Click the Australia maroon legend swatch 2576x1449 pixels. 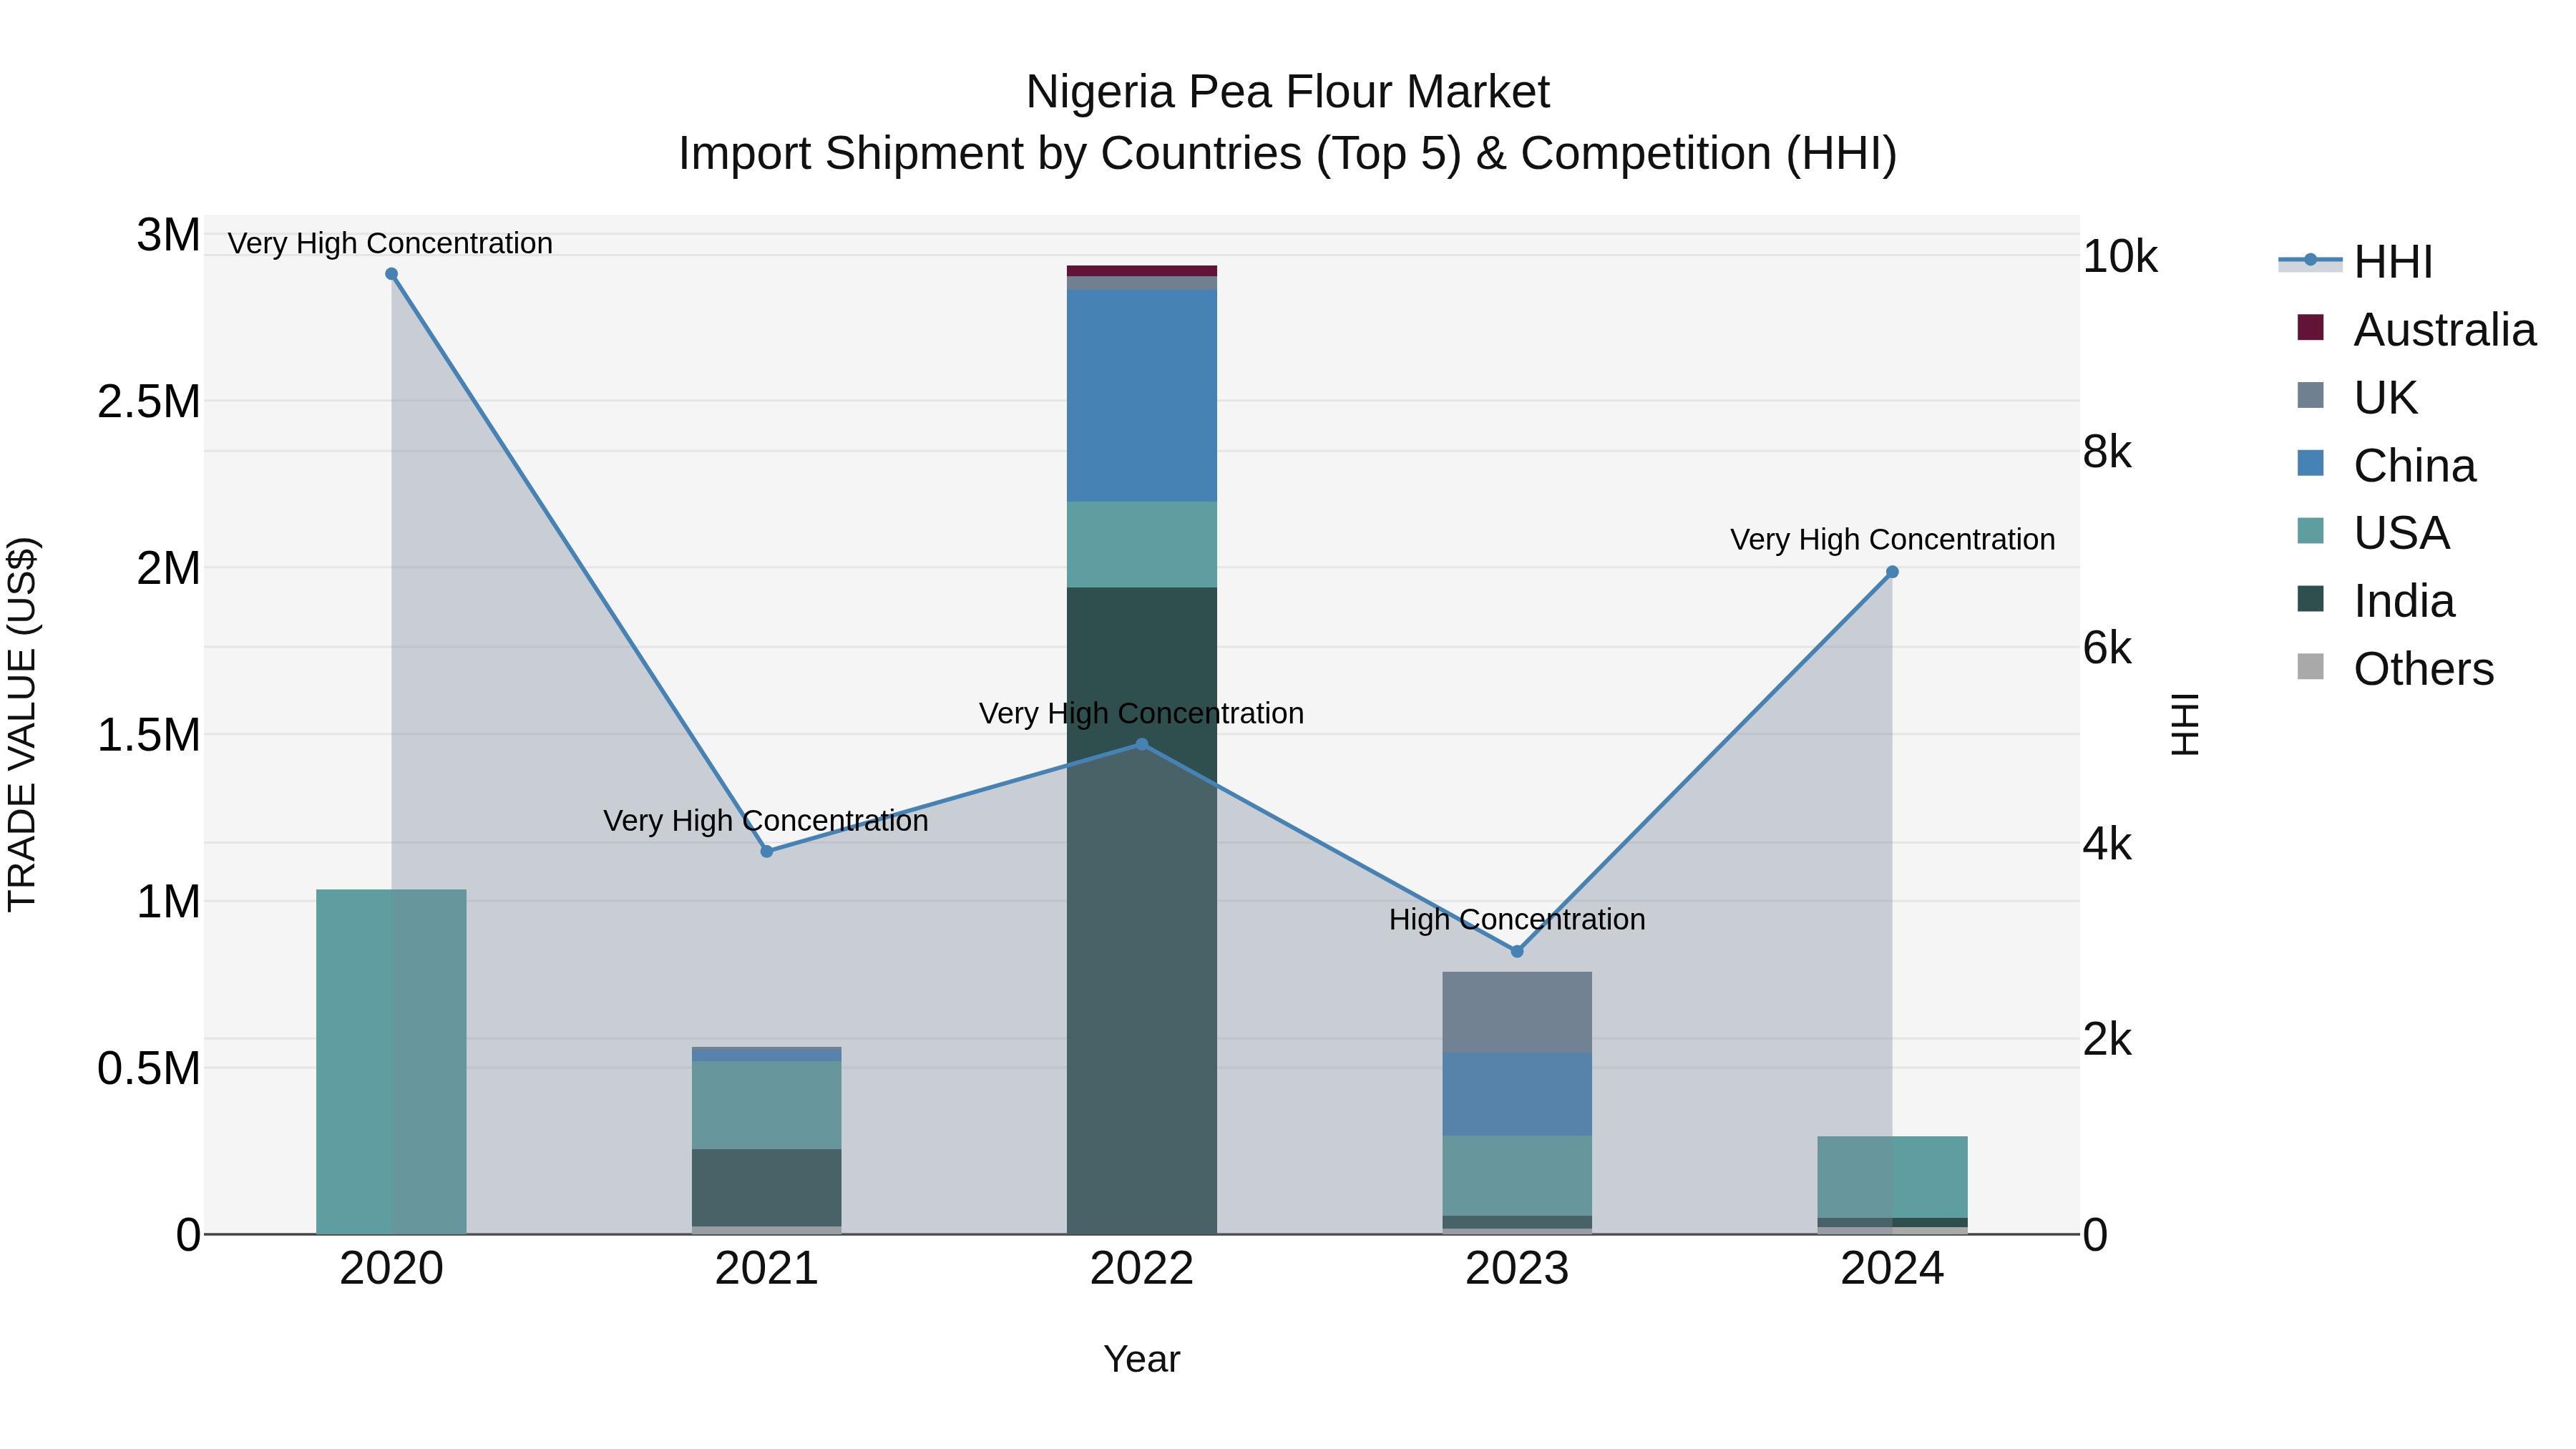2311,327
